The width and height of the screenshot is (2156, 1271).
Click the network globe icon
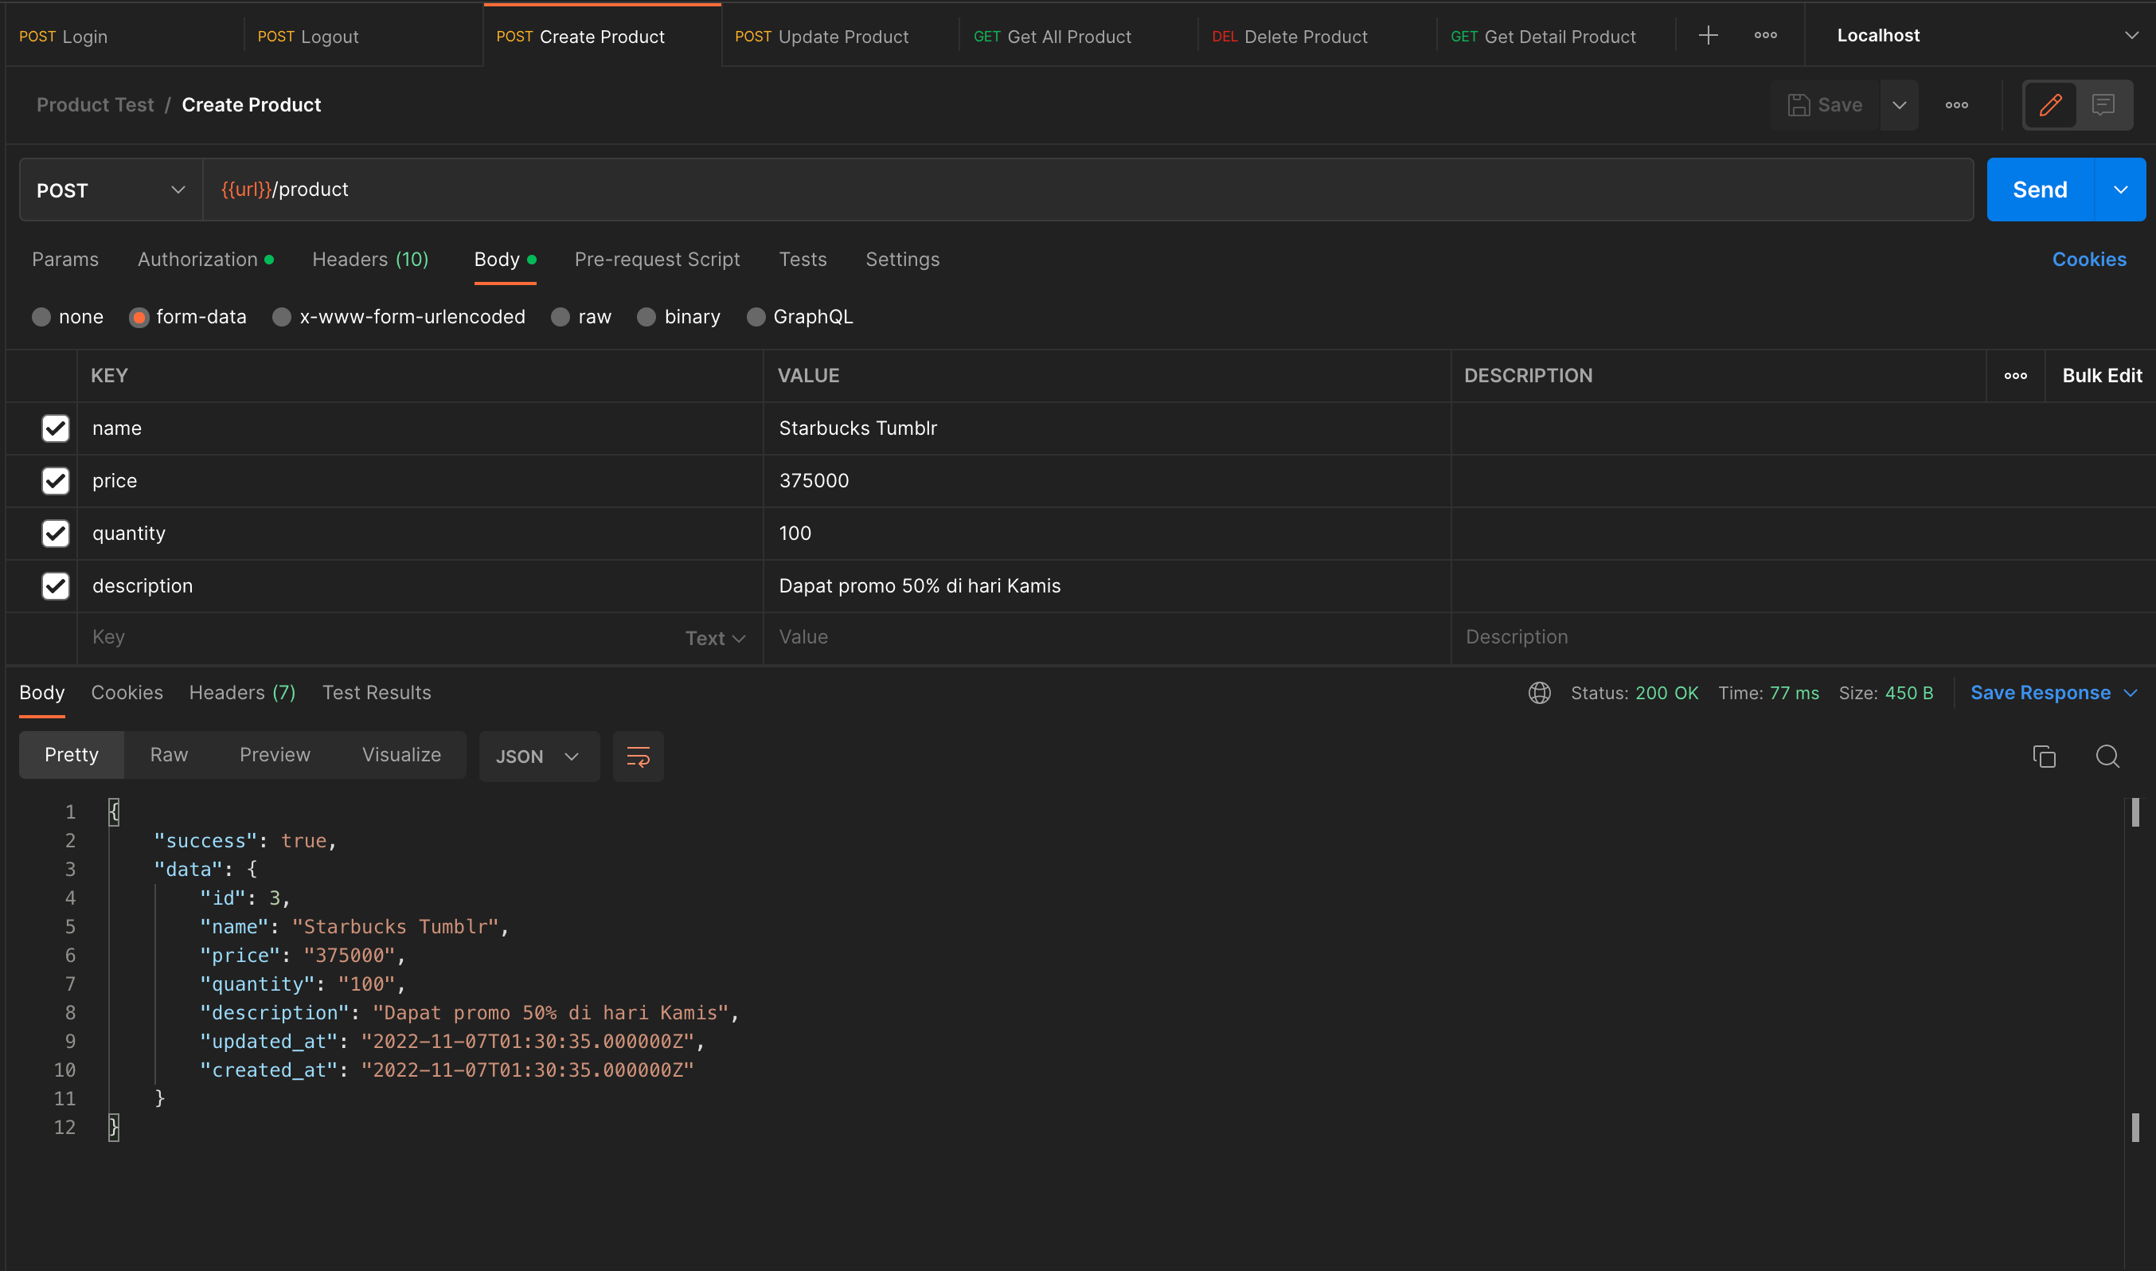tap(1539, 693)
